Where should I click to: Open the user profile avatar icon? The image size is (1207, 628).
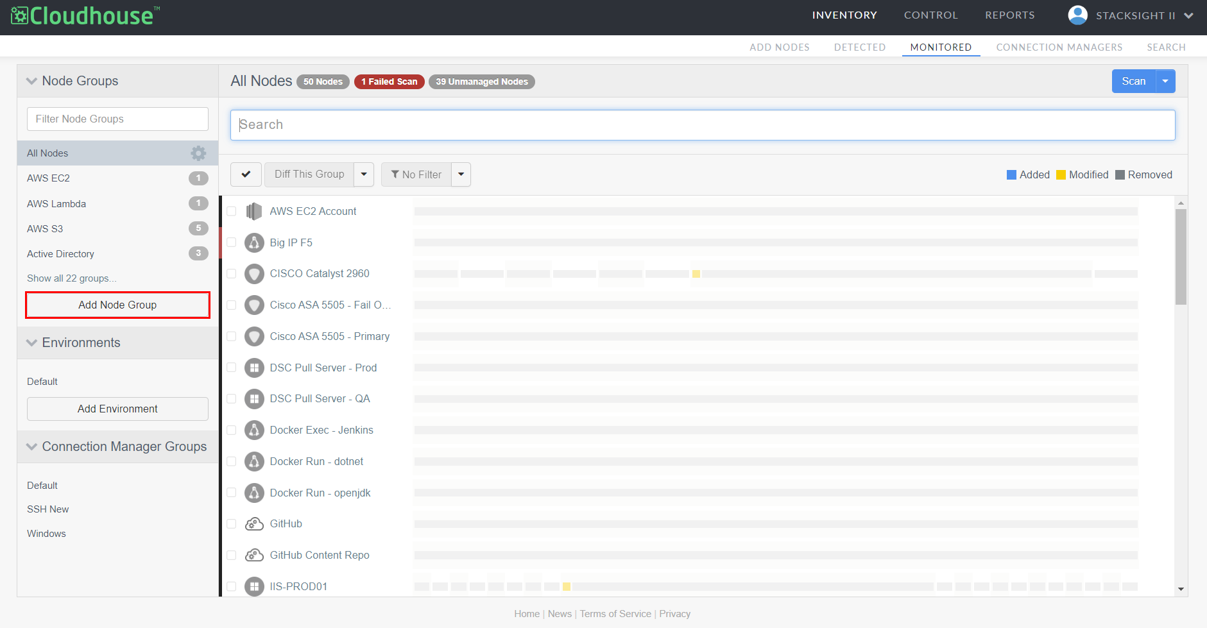[x=1077, y=15]
